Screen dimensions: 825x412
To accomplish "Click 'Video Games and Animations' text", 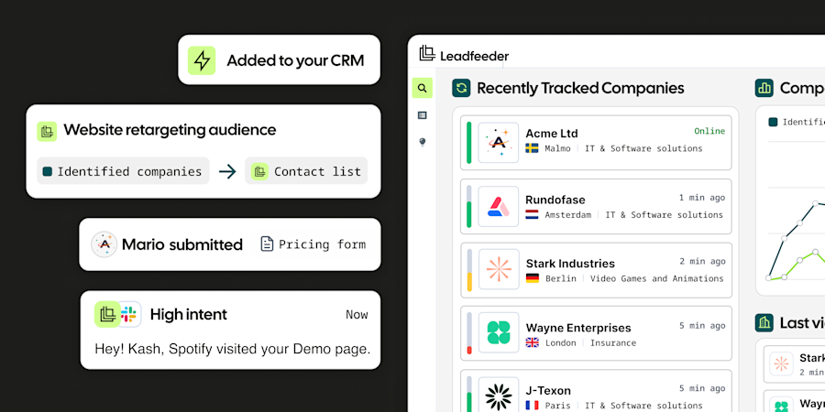I will 656,278.
